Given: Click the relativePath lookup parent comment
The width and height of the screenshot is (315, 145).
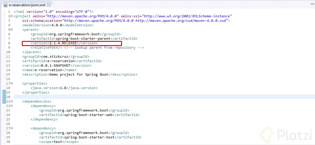Looking at the screenshot, I should [104, 48].
